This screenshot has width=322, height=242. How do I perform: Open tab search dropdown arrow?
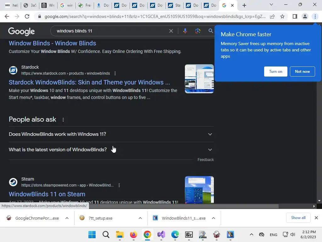(x=271, y=4)
